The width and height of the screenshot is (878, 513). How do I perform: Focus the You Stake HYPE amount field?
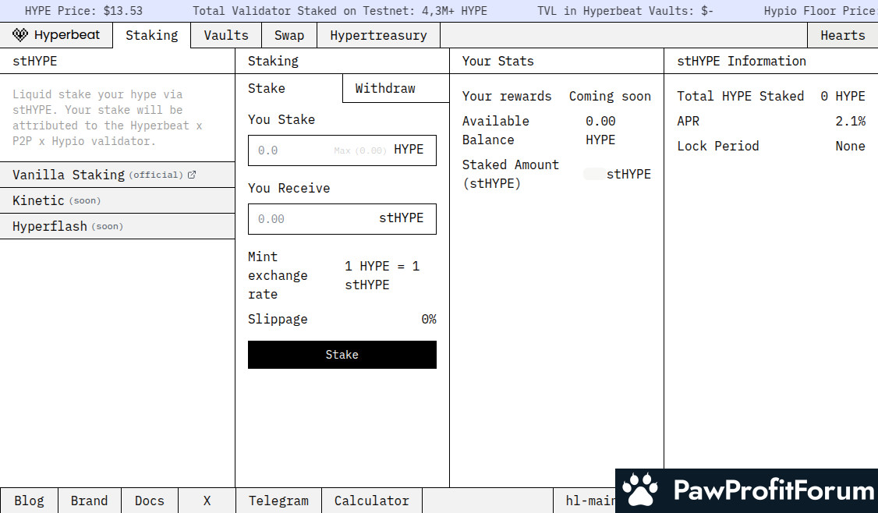[292, 150]
